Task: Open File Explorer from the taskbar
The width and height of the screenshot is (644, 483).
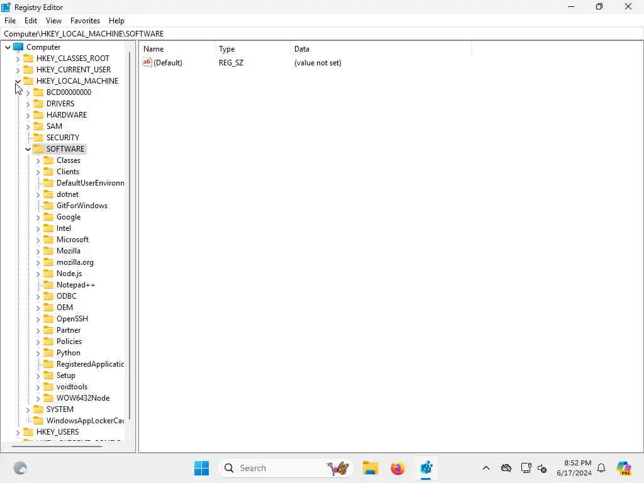Action: pyautogui.click(x=370, y=468)
